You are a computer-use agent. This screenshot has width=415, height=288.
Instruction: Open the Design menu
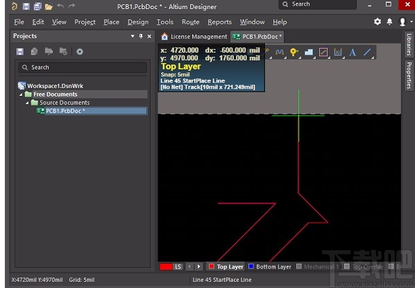[138, 22]
